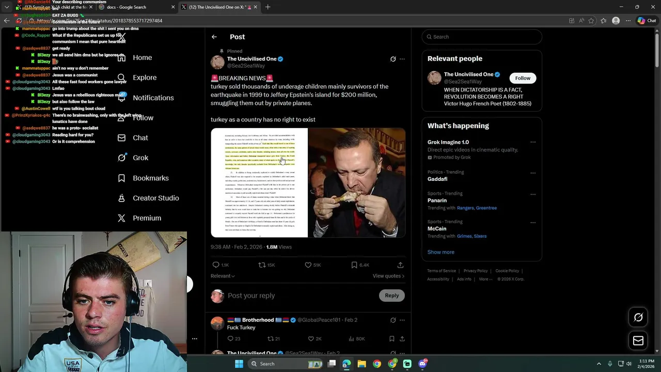Image resolution: width=661 pixels, height=372 pixels.
Task: Follow The Uncivilised One
Action: click(x=523, y=78)
